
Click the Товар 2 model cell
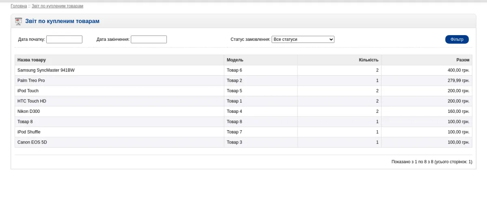click(261, 80)
